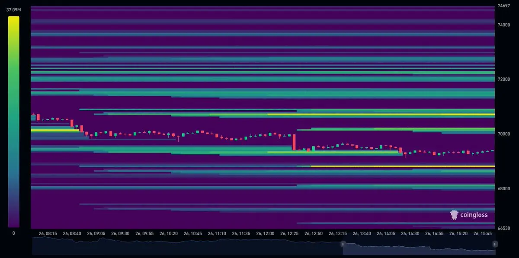Click the 26, 08:40 time axis label
The image size is (519, 258).
coord(72,233)
